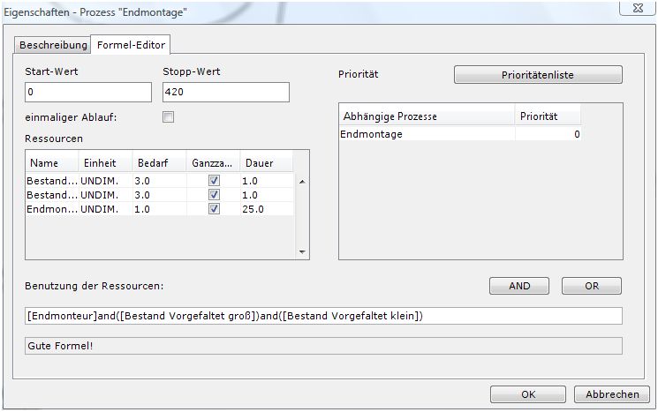Viewport: 658px width, 412px height.
Task: Select the Formel-Editor tab
Action: point(131,44)
